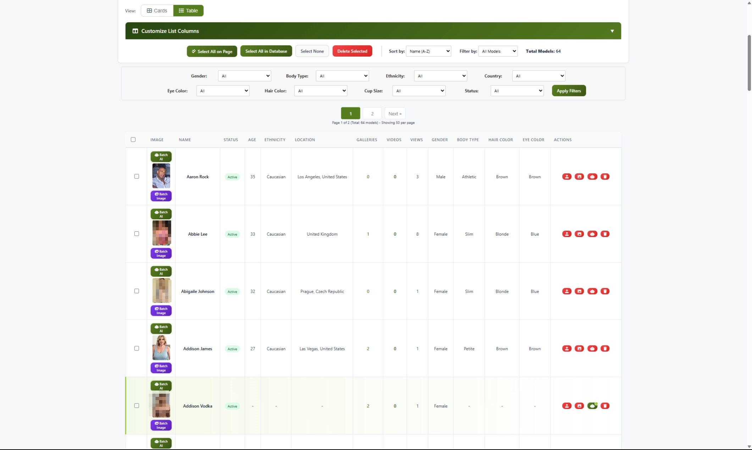Click image icon in Abbie Lee row

click(x=579, y=234)
